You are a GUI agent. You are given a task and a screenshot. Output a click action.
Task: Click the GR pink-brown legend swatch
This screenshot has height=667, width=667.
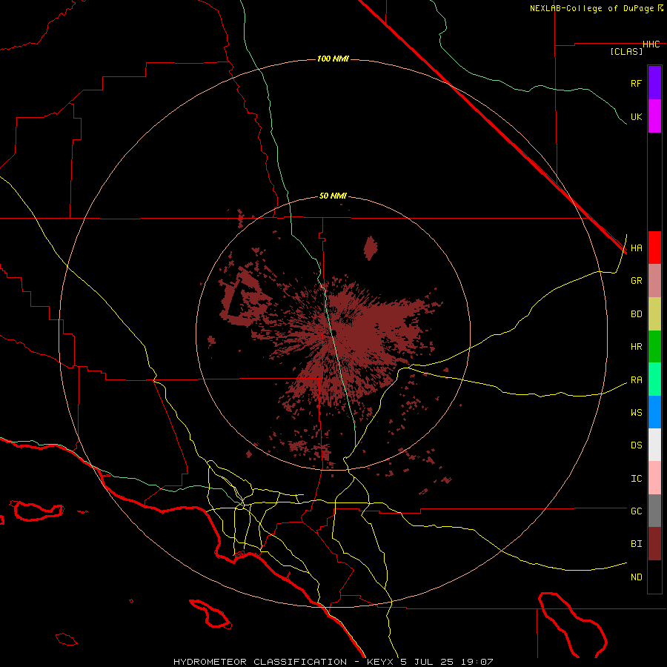654,281
